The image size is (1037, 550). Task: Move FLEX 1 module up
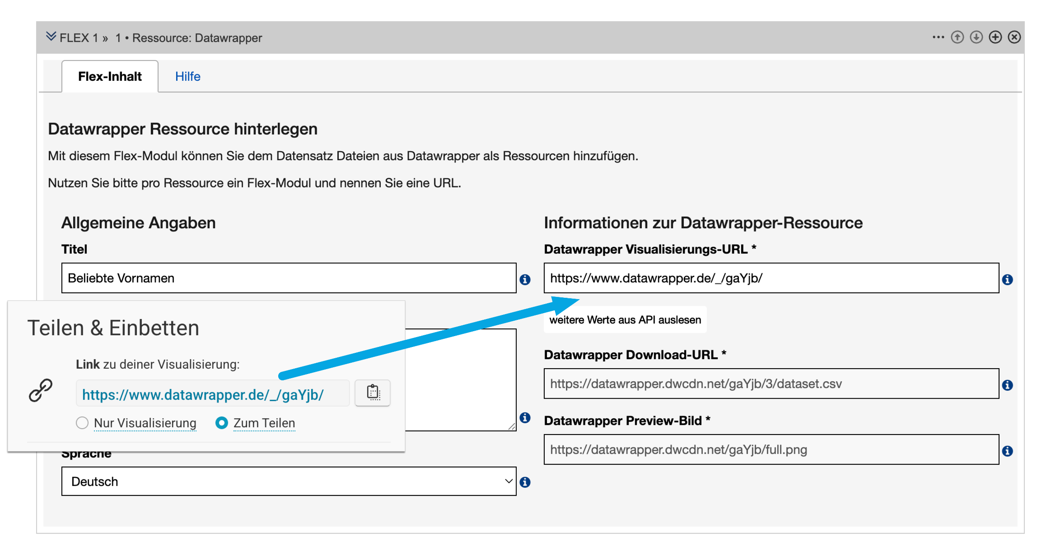tap(957, 37)
